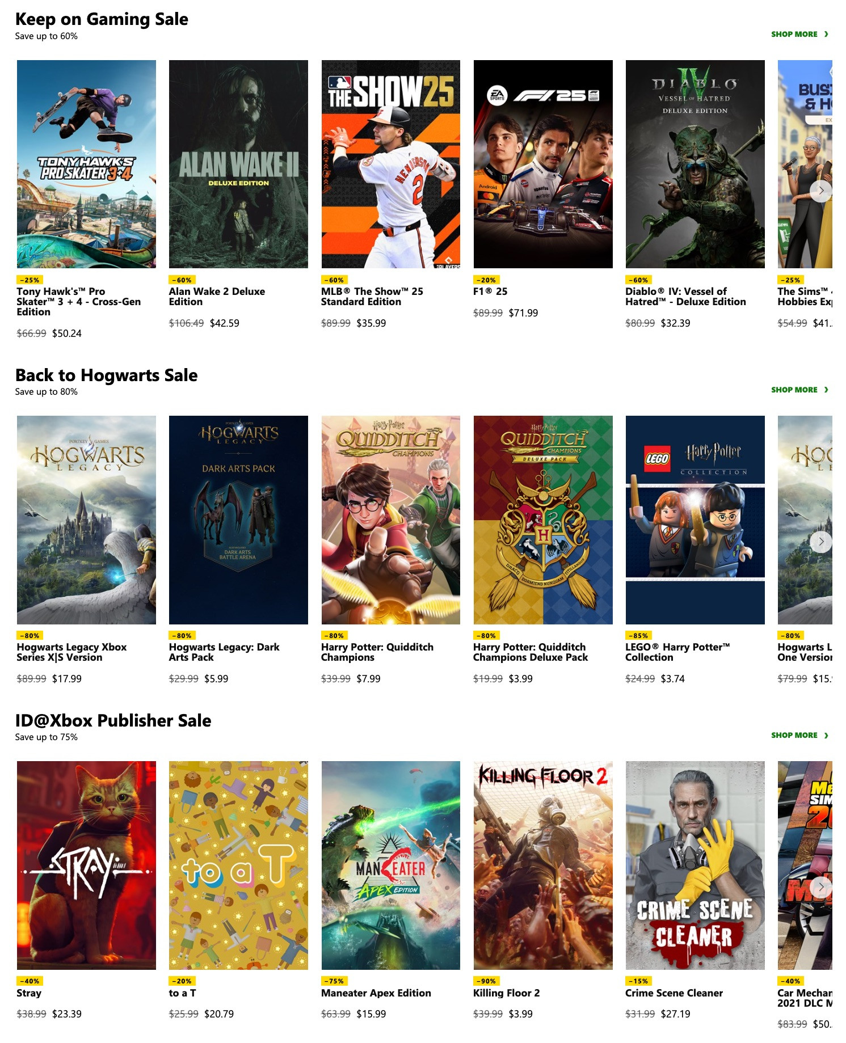This screenshot has width=846, height=1043.
Task: Open the 'to a T' game cover
Action: [x=238, y=865]
